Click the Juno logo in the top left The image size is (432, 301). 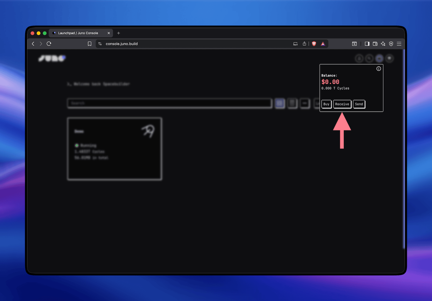click(52, 58)
